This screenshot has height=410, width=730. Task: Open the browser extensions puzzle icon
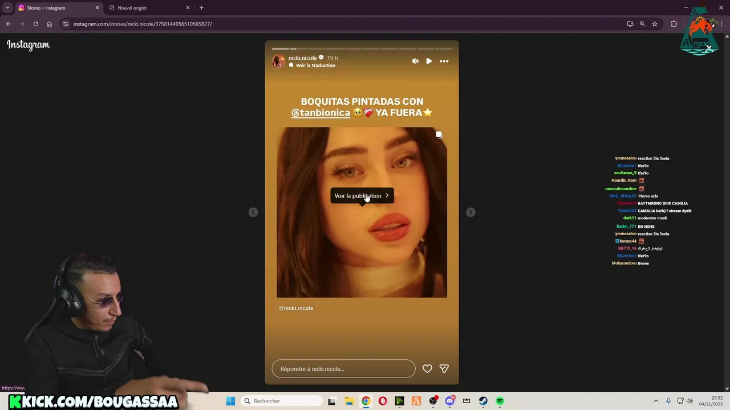[674, 24]
